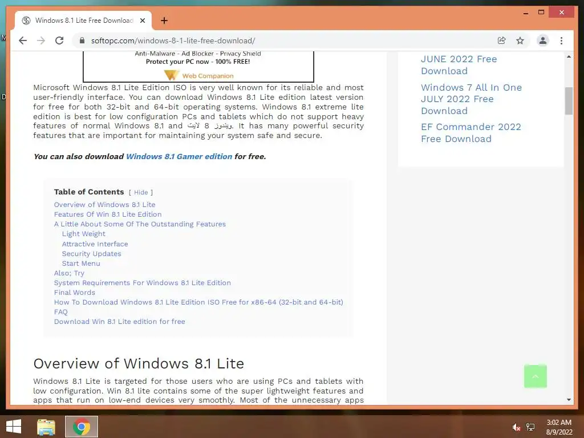Click the page scrollbar up arrow

569,56
